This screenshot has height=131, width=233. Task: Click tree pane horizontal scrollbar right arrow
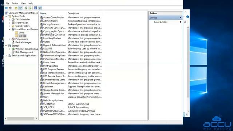tap(36, 118)
